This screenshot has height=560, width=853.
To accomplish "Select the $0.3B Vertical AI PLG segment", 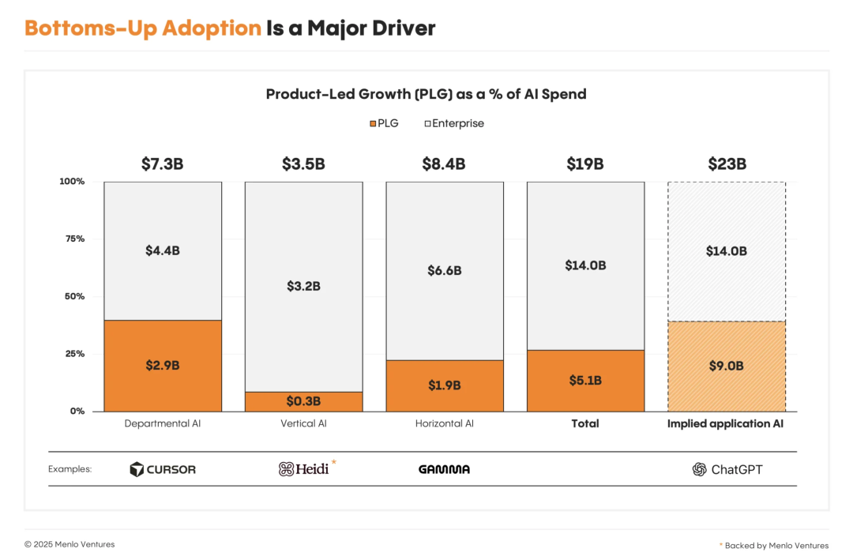I will click(303, 401).
